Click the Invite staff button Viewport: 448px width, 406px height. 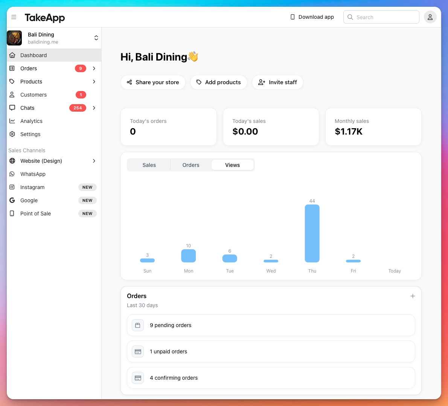277,82
